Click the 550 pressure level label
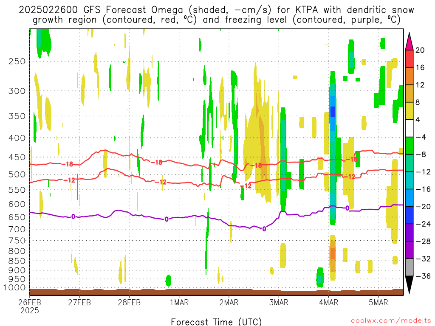 point(17,190)
